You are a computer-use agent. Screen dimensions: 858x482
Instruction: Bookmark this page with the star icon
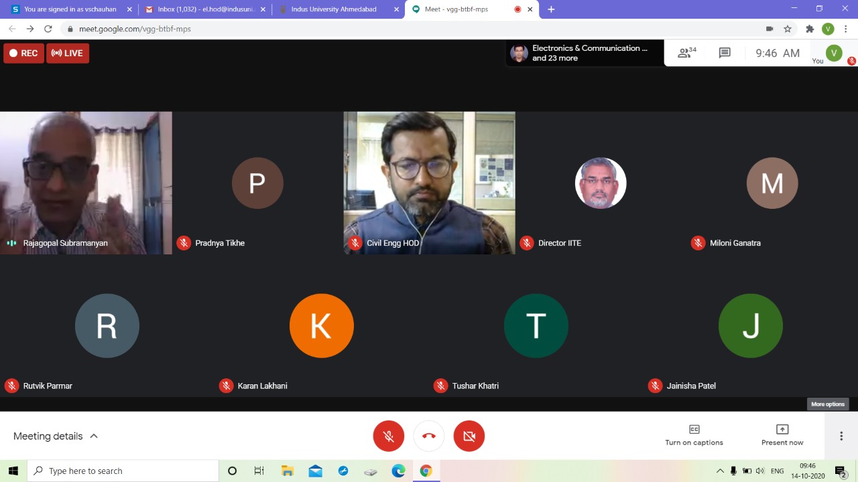[x=788, y=29]
